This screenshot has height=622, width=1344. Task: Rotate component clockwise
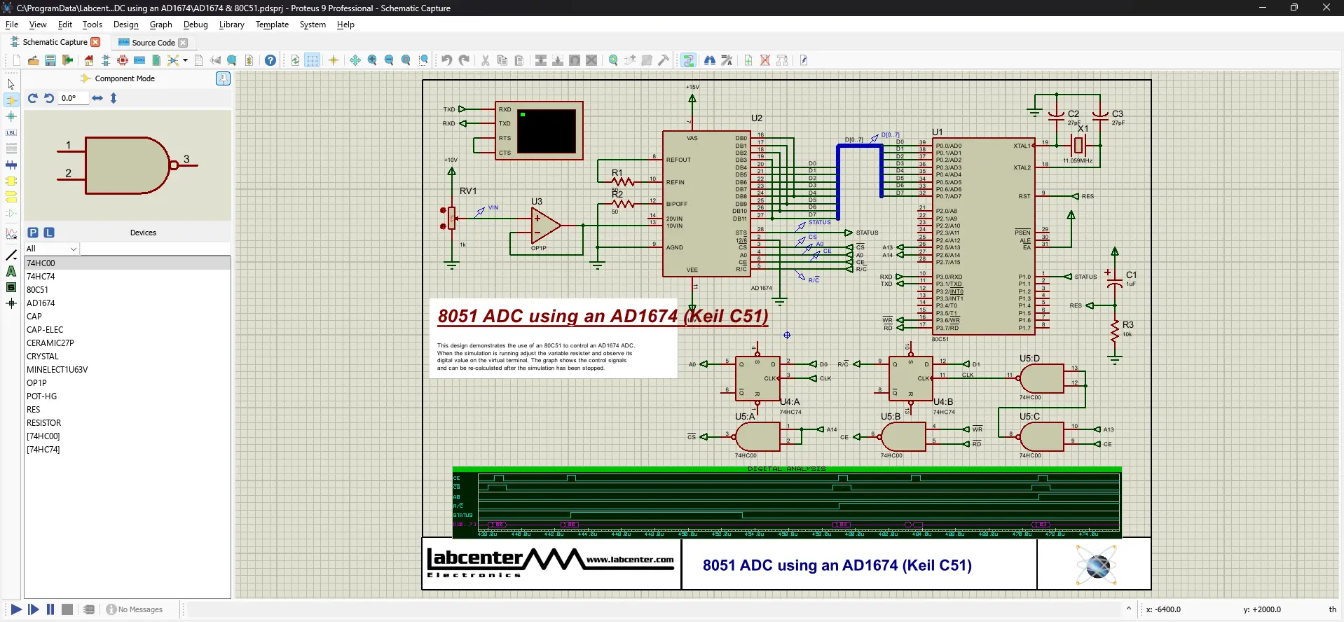[32, 98]
